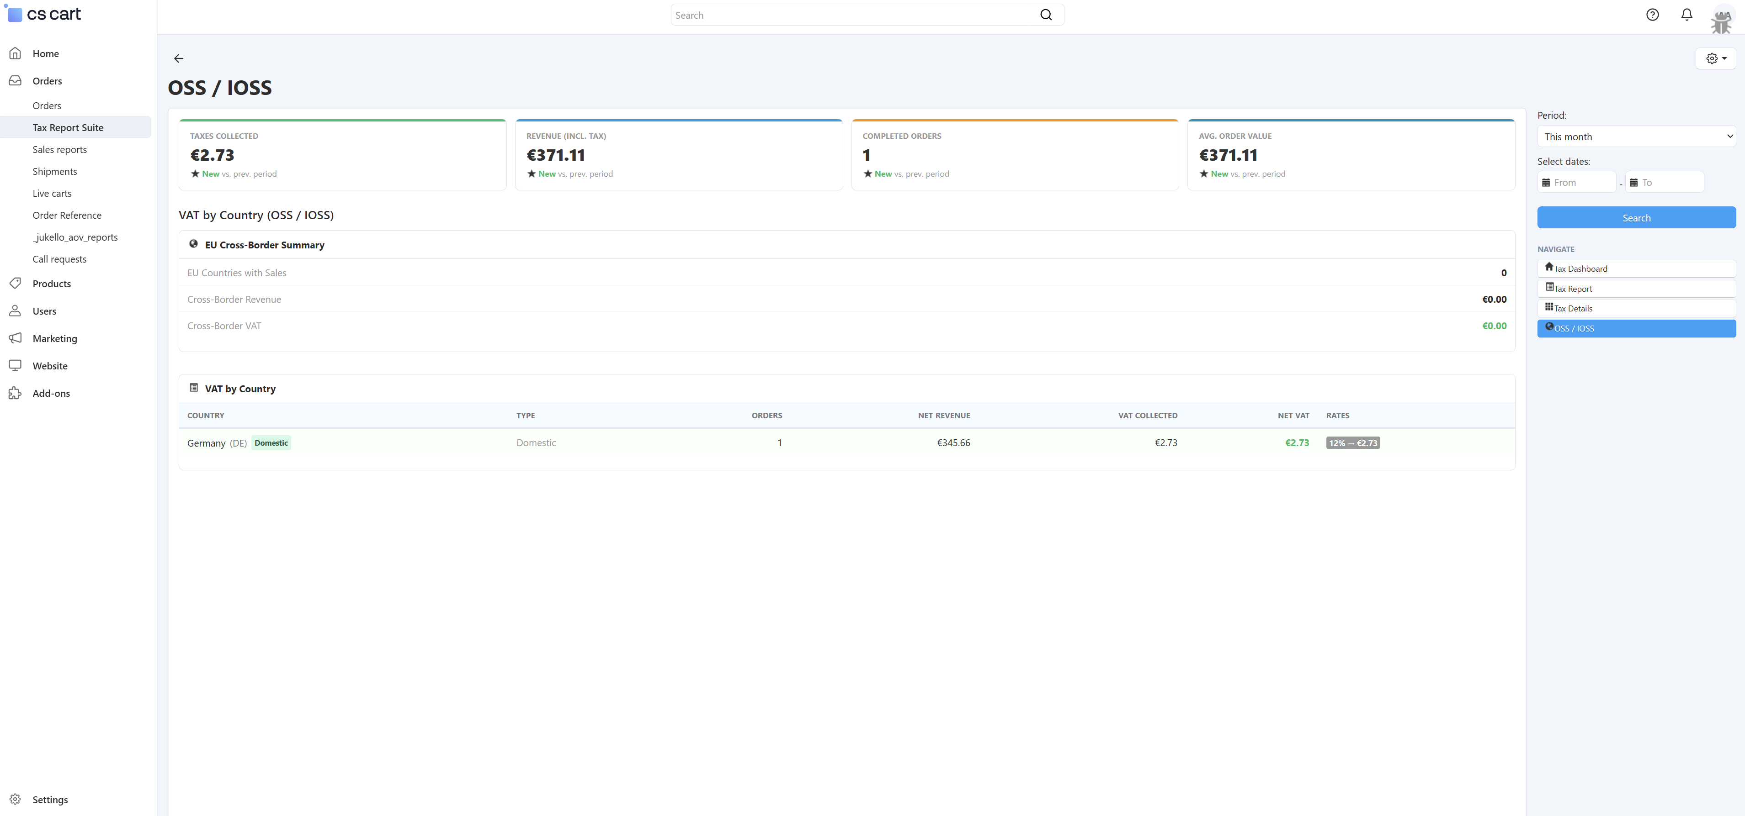Screen dimensions: 1745x816
Task: Expand the Orders sidebar section
Action: [47, 81]
